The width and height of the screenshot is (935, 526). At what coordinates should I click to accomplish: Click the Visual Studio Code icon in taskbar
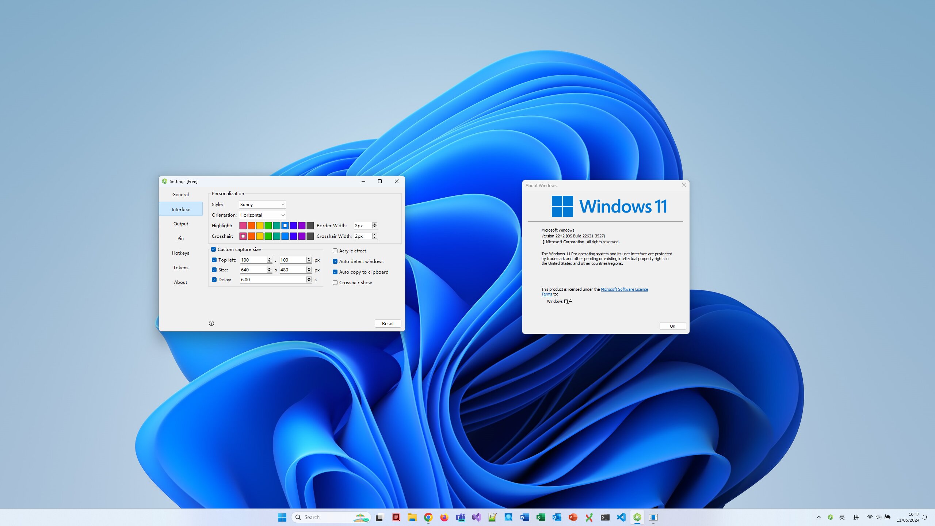pyautogui.click(x=620, y=517)
